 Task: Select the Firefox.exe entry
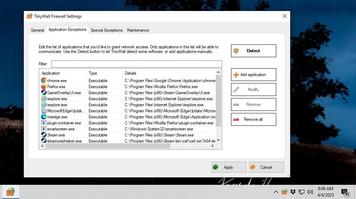[x=56, y=87]
